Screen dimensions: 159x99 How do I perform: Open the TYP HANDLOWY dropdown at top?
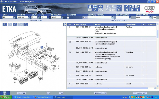point(130,17)
